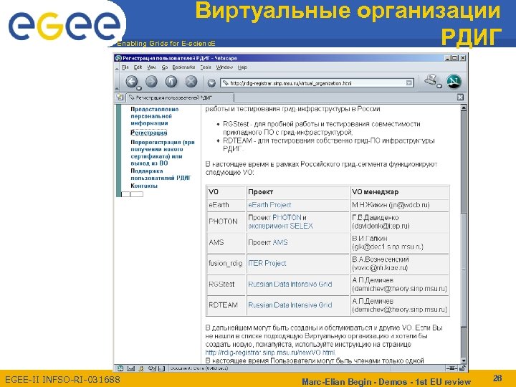This screenshot has width=516, height=387.
Task: Click the В.А.Вознесенский manager cell
Action: [399, 264]
